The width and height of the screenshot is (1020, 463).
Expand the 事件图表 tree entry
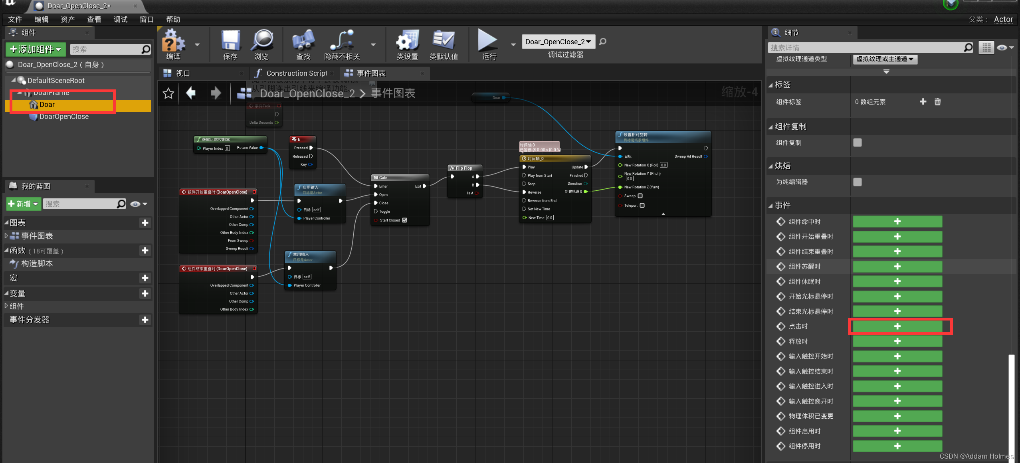(6, 236)
